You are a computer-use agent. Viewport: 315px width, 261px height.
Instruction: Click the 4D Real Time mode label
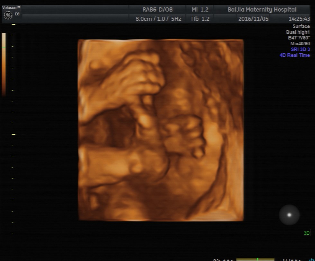[294, 55]
